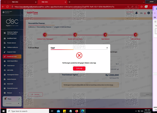Viewport: 157px width, 113px height.
Task: Switch language to ID
Action: pos(145,13)
